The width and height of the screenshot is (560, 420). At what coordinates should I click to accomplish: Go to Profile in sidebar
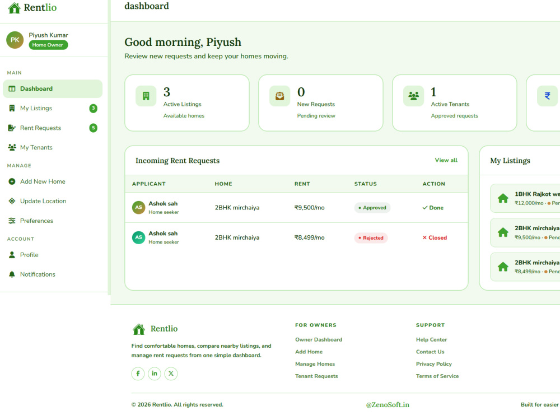tap(53, 255)
